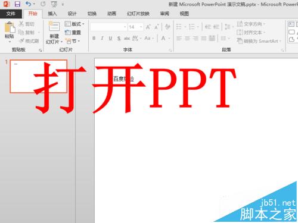Click the bullet list icon
298x223 pixels.
click(x=179, y=27)
